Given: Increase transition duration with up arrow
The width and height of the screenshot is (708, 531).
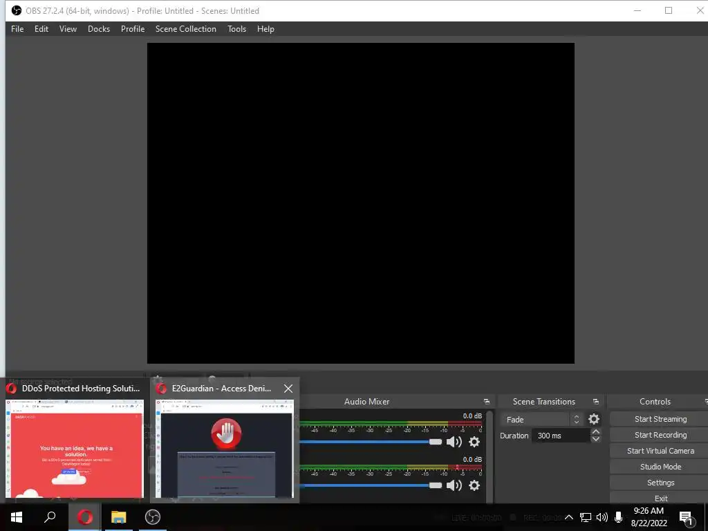Looking at the screenshot, I should (595, 431).
